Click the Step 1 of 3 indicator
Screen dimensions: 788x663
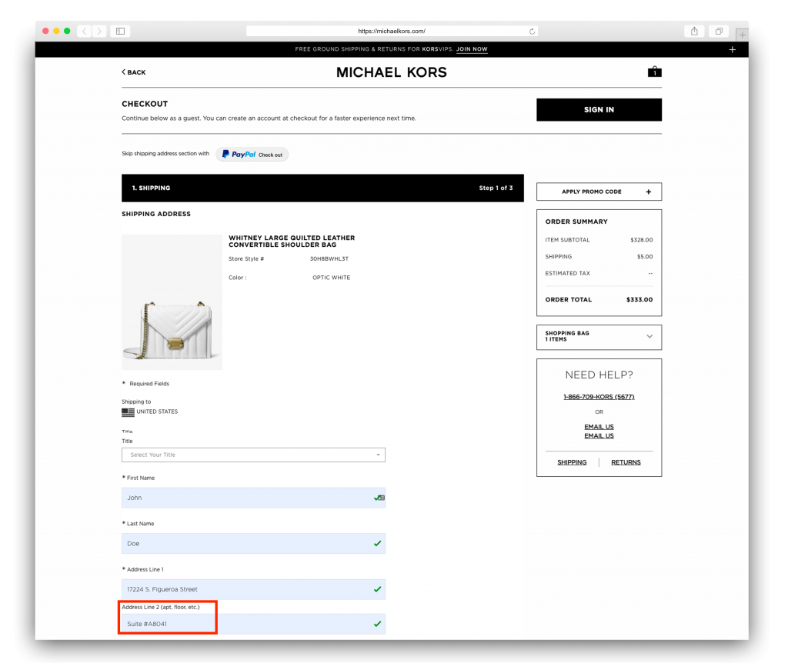(x=496, y=188)
